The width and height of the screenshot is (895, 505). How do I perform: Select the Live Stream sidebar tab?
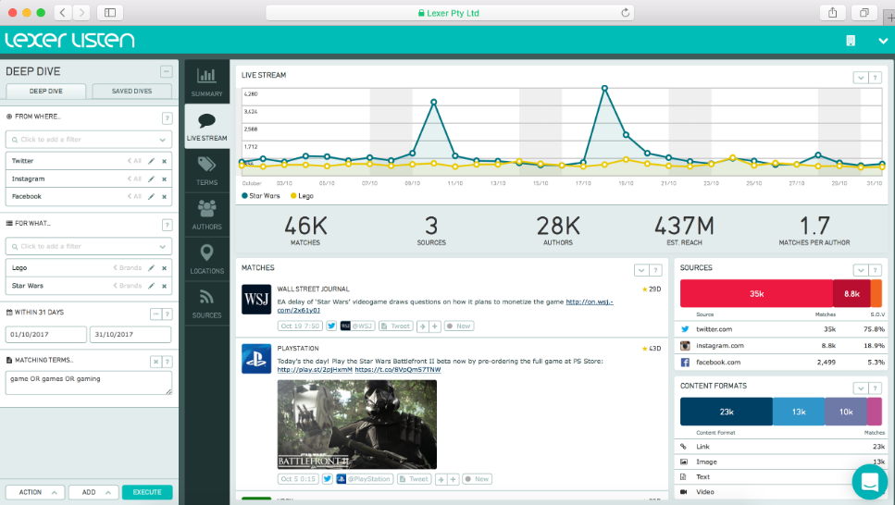tap(206, 126)
